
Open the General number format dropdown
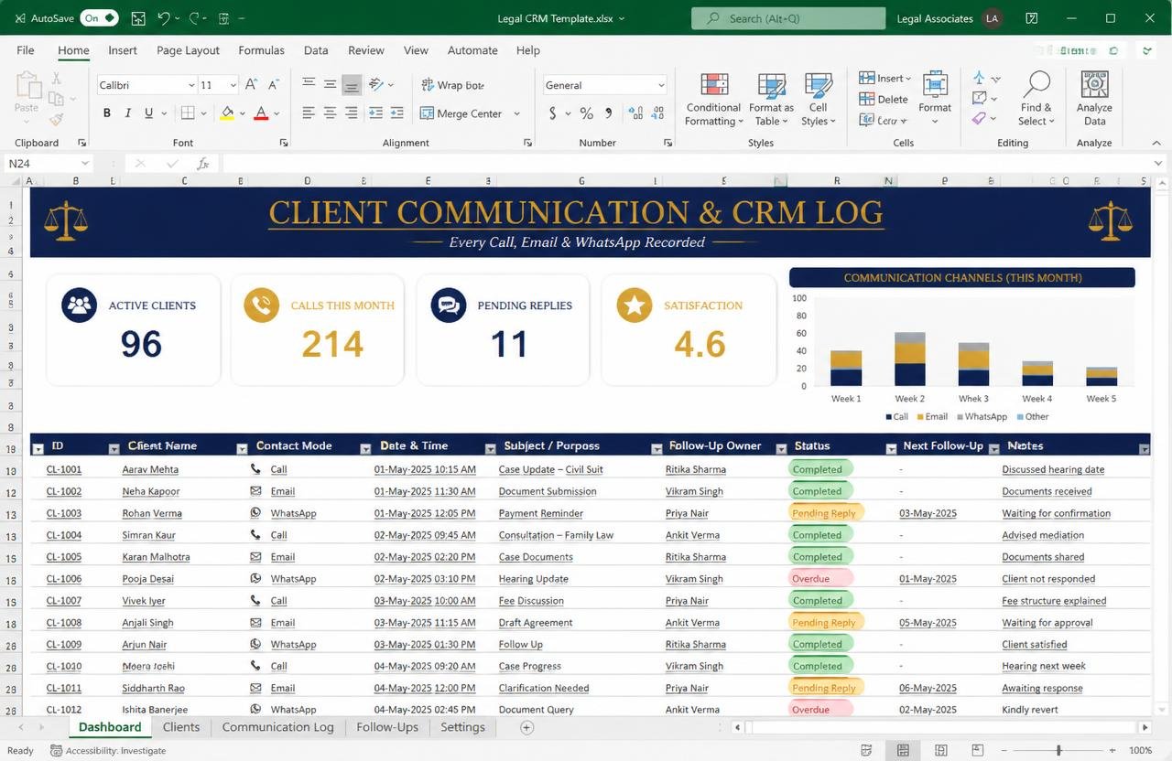click(x=661, y=85)
